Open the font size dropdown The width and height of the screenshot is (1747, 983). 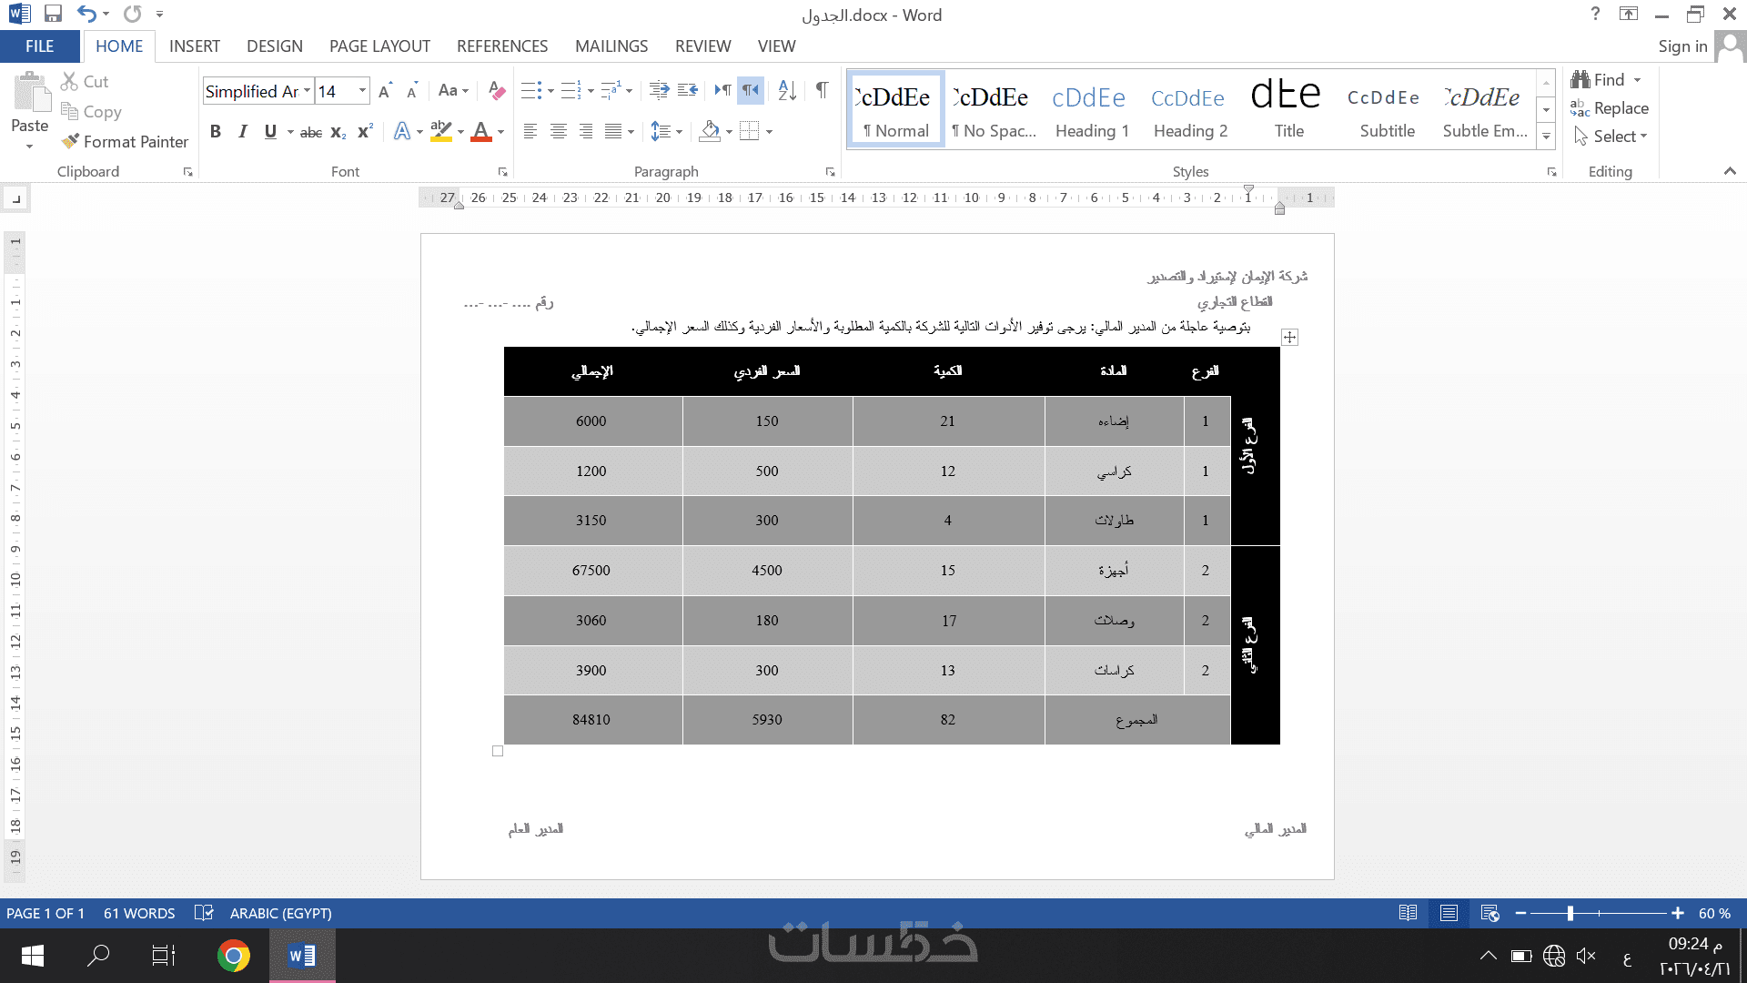pos(362,91)
